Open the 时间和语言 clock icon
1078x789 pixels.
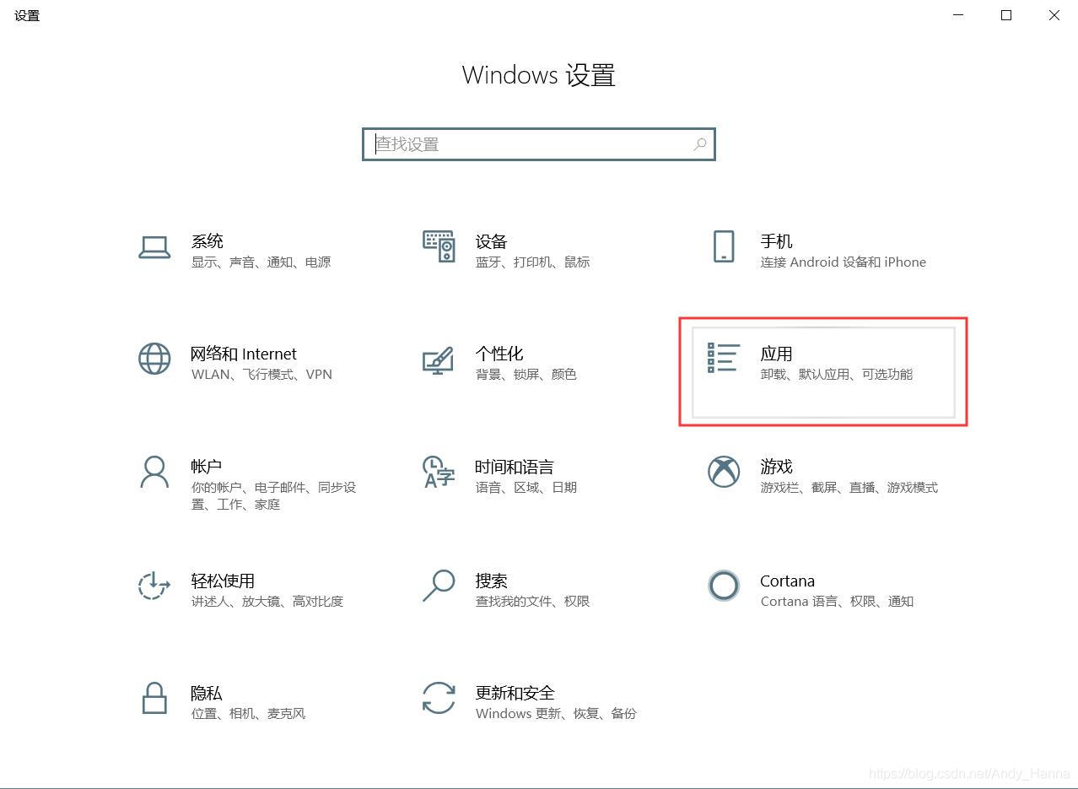(438, 472)
